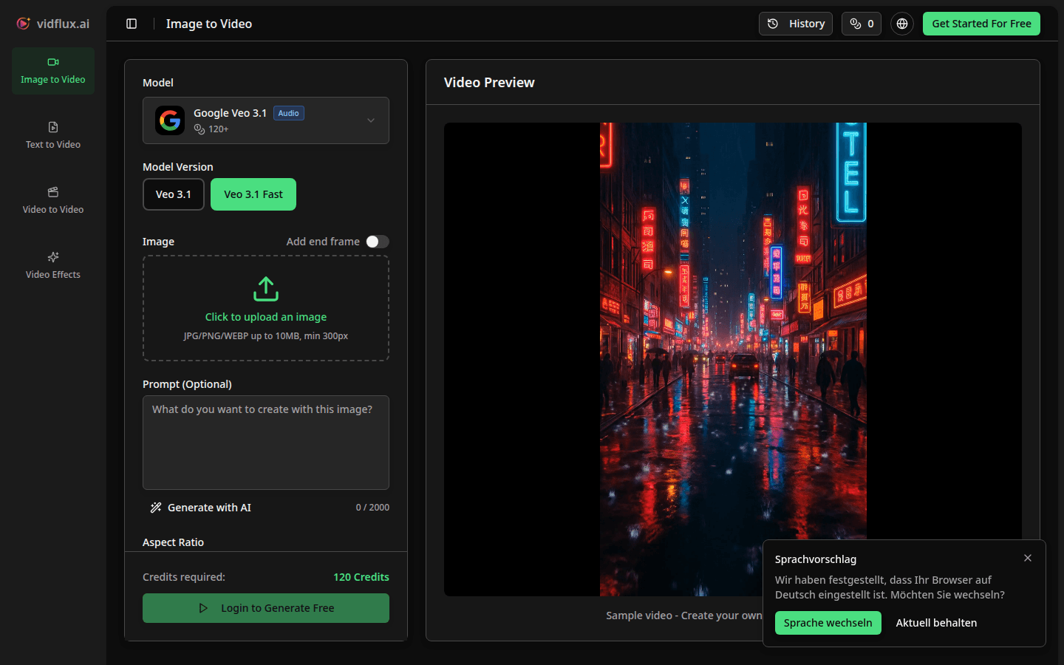Click Get Started For Free
Screen dimensions: 1064x665
(981, 24)
